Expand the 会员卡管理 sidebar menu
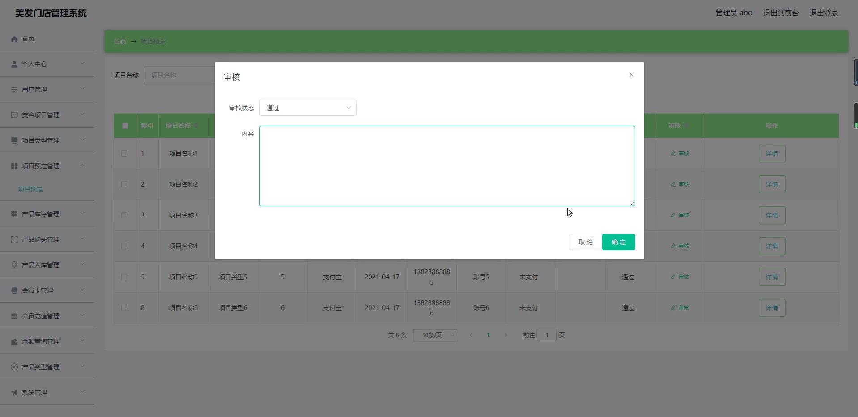Screen dimensions: 858x417 coord(47,290)
